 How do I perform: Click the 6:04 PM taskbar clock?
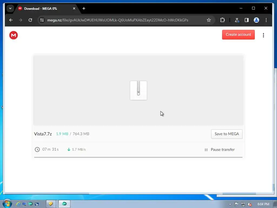click(x=263, y=204)
